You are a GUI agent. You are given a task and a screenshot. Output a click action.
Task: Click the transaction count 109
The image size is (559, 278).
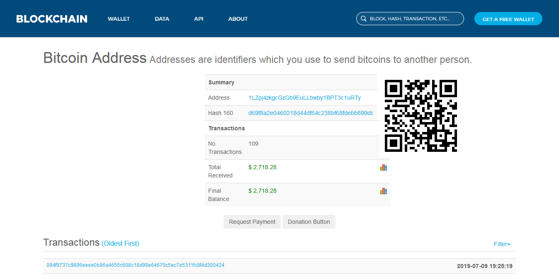point(253,144)
